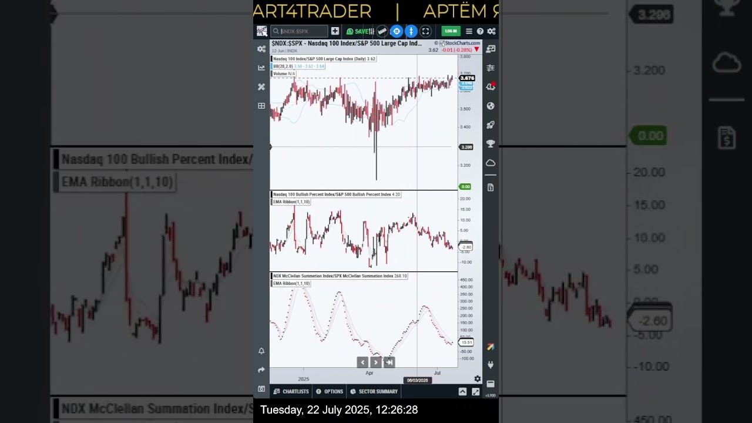
Task: Open the globe icon in right sidebar
Action: click(491, 106)
